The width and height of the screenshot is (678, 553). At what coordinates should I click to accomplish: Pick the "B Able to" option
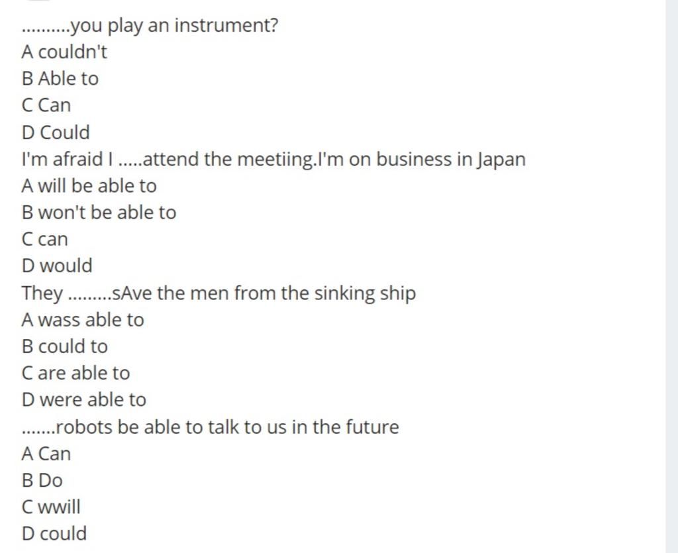click(x=60, y=79)
